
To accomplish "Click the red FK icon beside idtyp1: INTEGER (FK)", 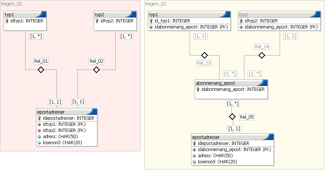I will pos(39,124).
